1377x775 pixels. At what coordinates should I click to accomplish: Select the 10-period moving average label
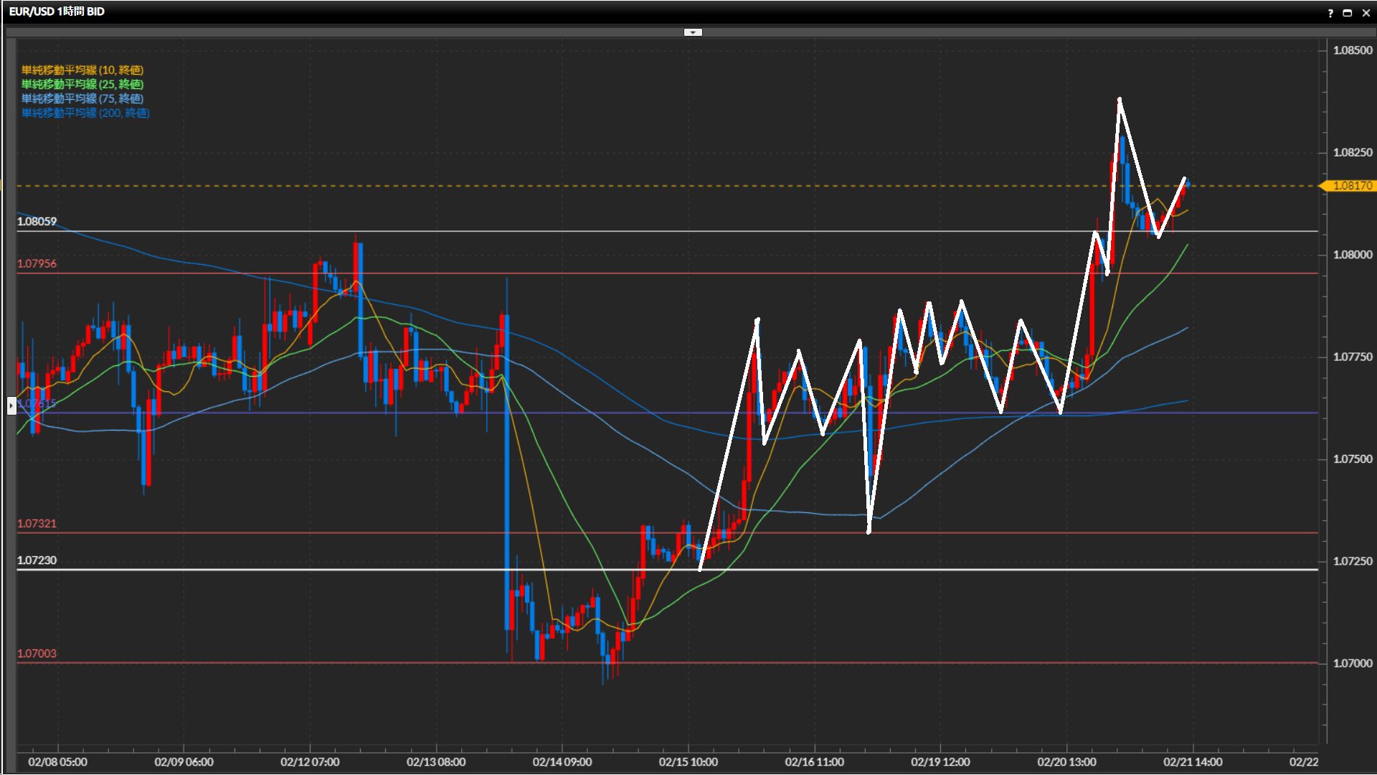pos(82,70)
